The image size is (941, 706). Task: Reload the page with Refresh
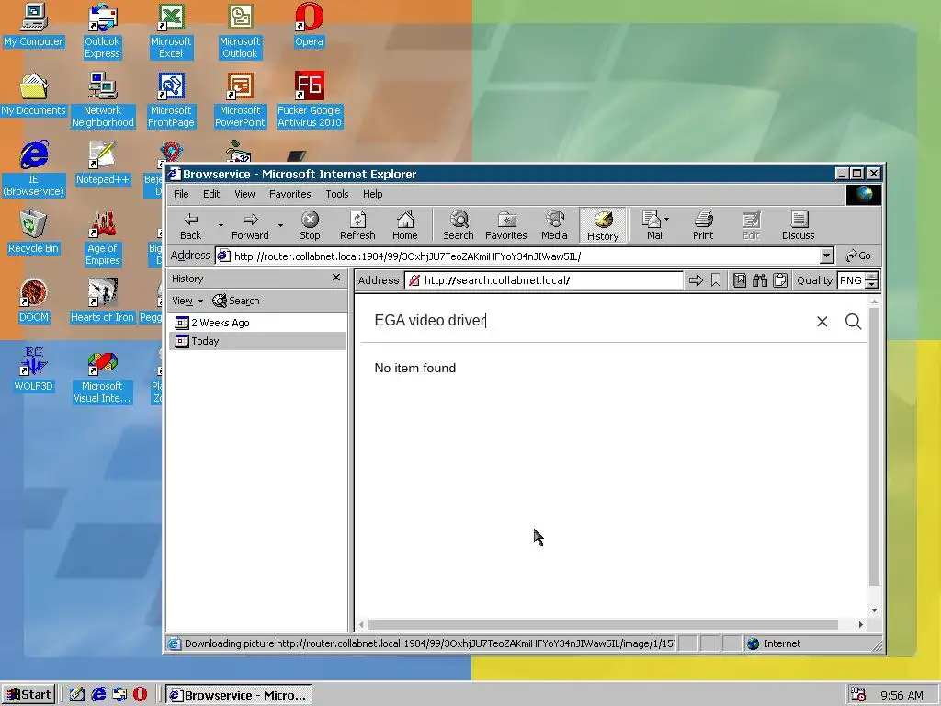[357, 226]
